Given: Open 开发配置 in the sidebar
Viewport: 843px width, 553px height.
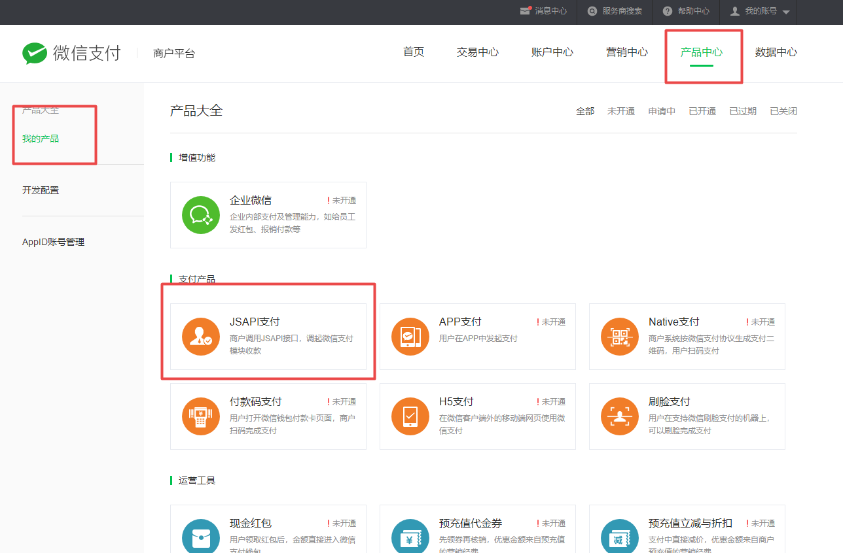Looking at the screenshot, I should tap(41, 190).
